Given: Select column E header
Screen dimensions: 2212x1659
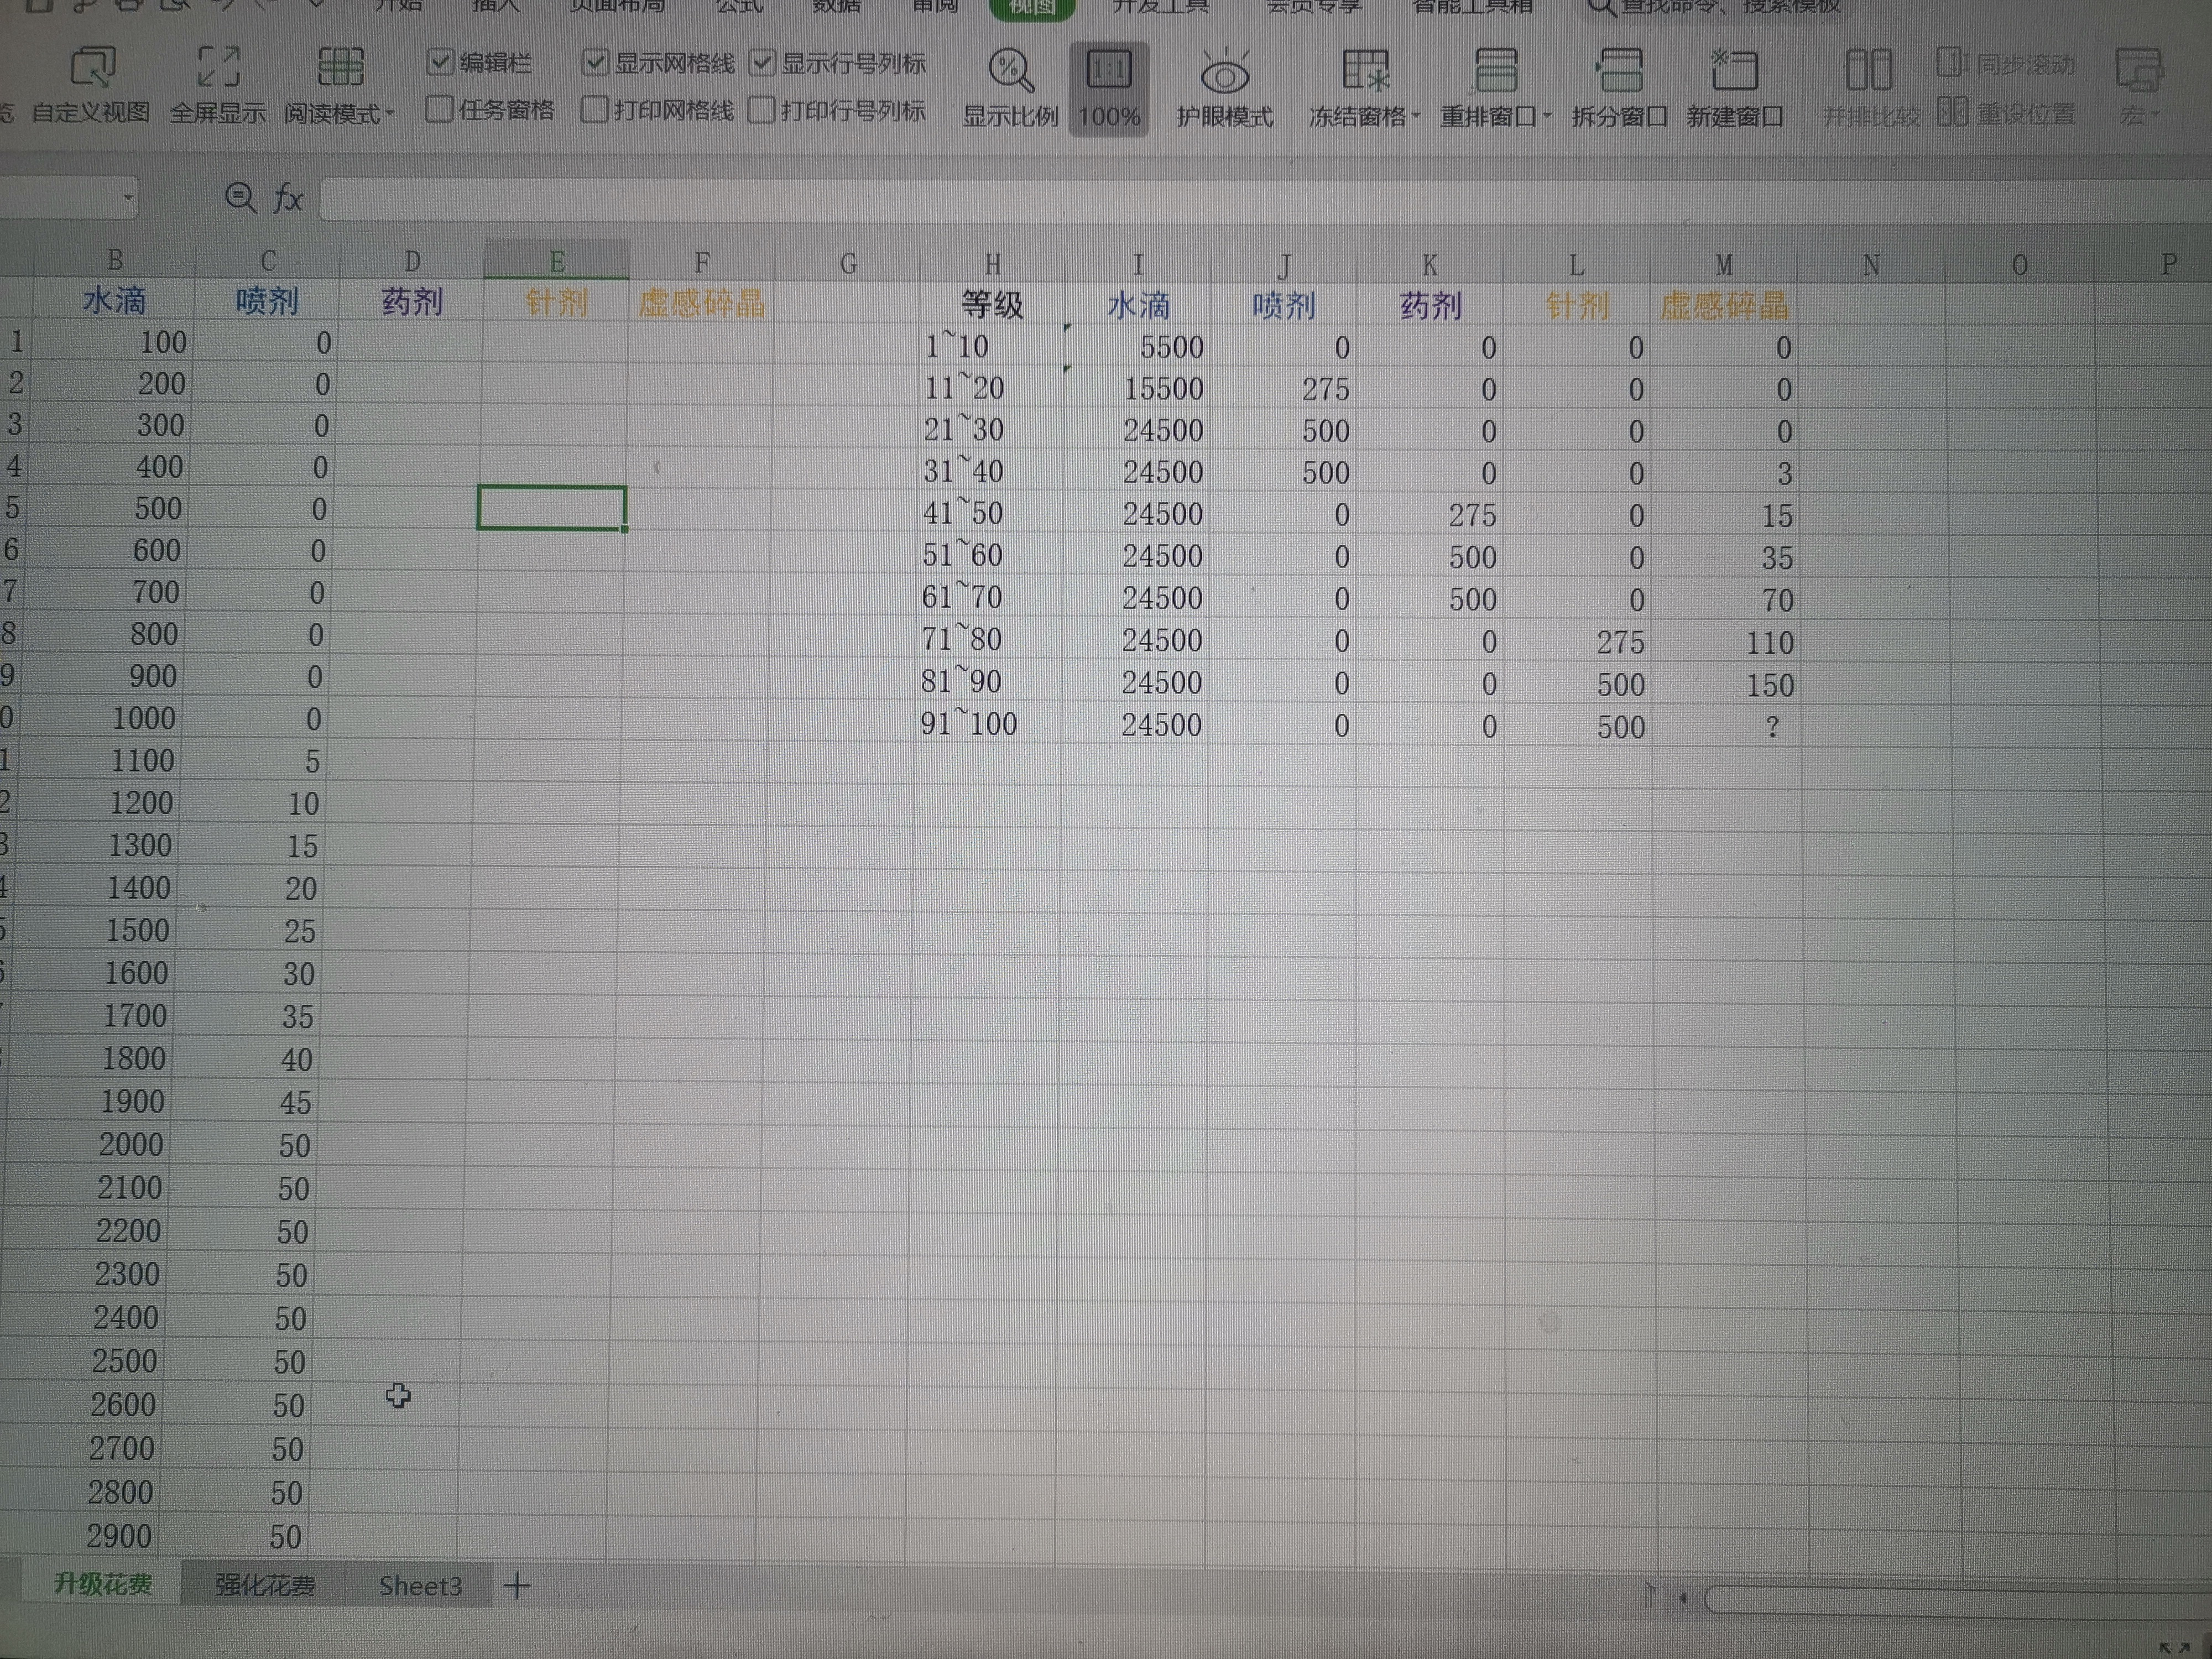Looking at the screenshot, I should [x=557, y=262].
